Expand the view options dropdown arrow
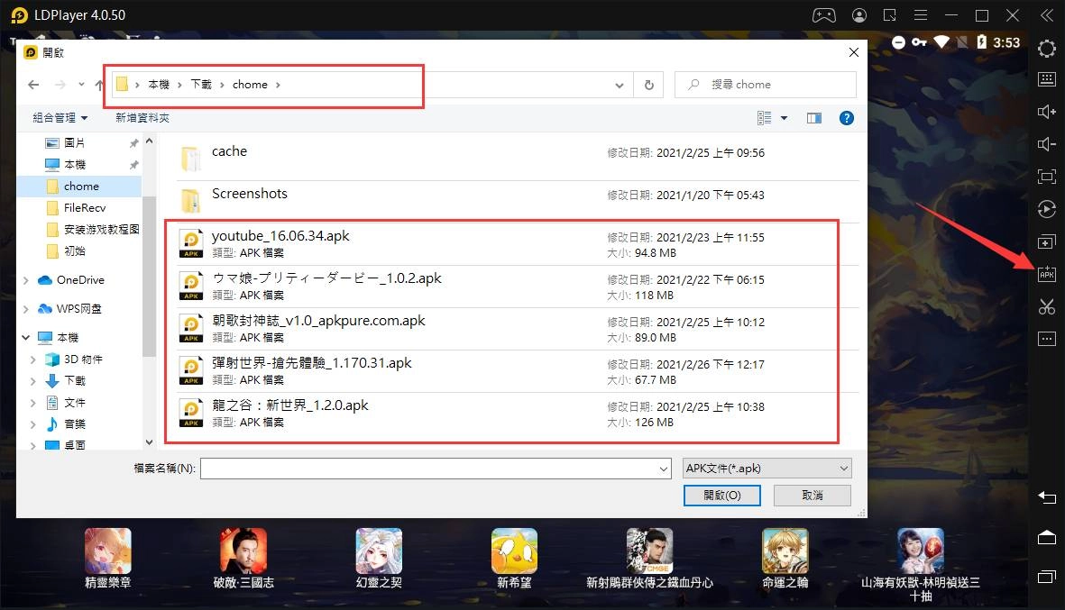This screenshot has width=1065, height=610. (x=784, y=118)
